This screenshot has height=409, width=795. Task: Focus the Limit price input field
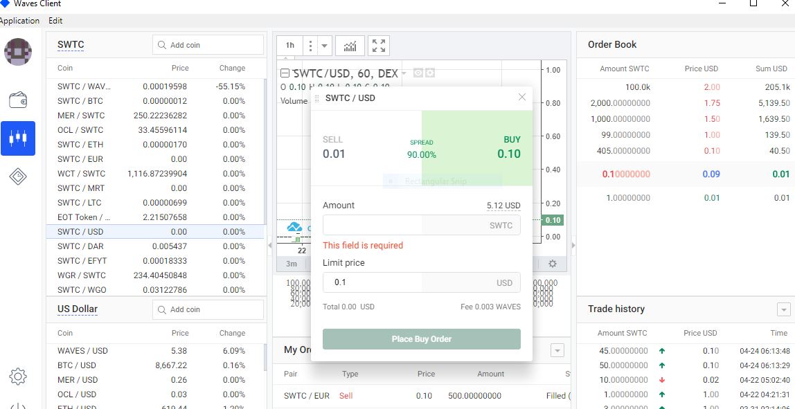(x=421, y=282)
